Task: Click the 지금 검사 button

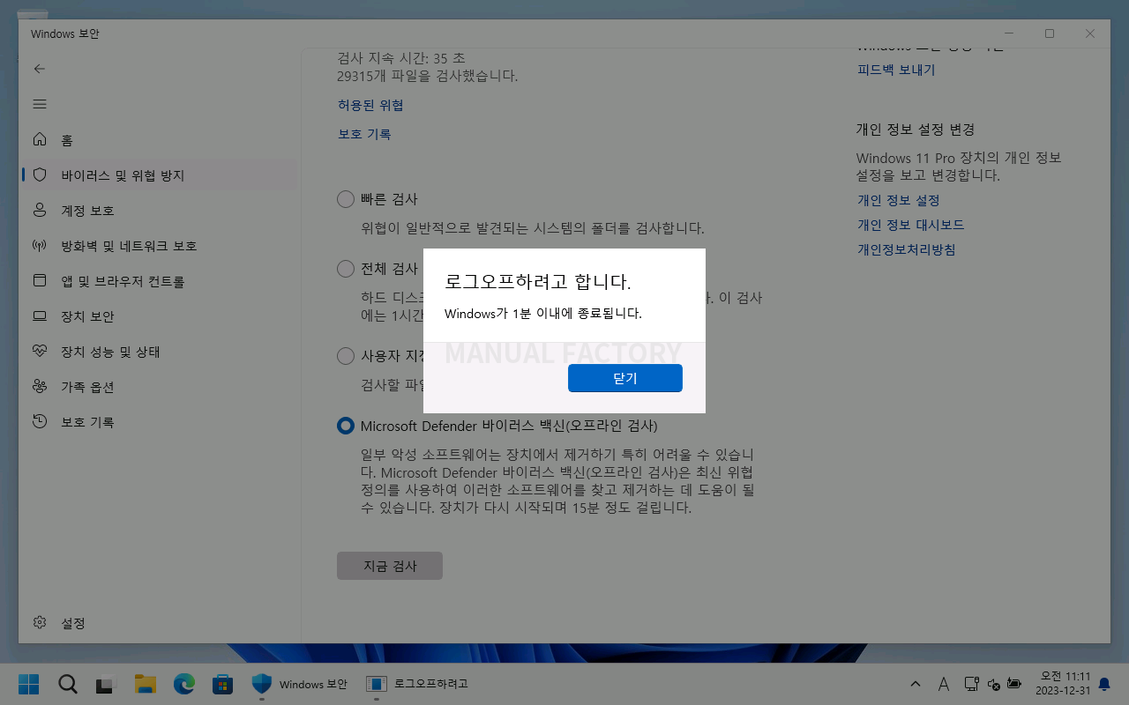Action: tap(390, 566)
